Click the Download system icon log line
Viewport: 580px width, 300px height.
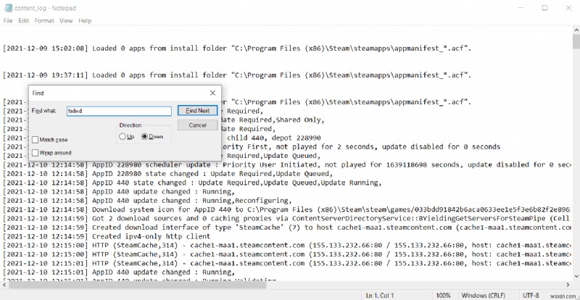point(286,209)
